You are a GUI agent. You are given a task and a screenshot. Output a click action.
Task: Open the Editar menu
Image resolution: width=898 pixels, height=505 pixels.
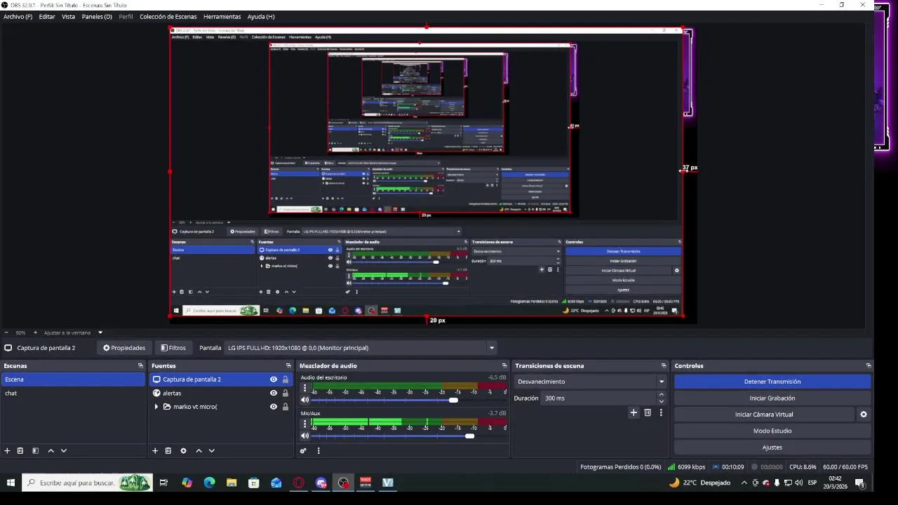point(47,16)
